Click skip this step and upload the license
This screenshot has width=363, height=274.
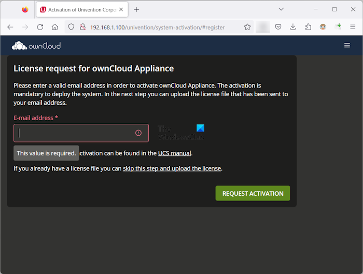click(172, 168)
